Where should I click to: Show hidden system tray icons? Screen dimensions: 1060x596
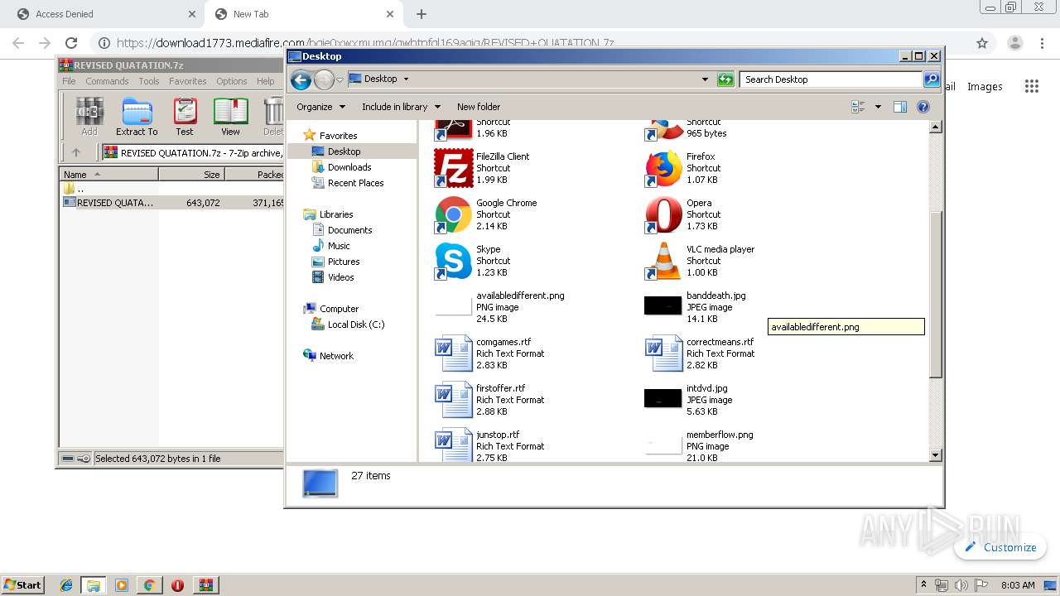(924, 585)
